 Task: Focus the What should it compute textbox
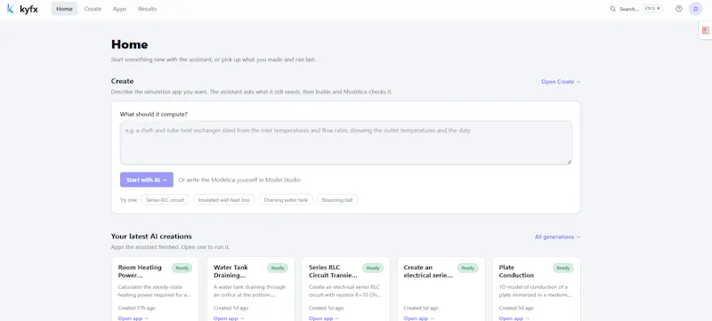coord(345,143)
